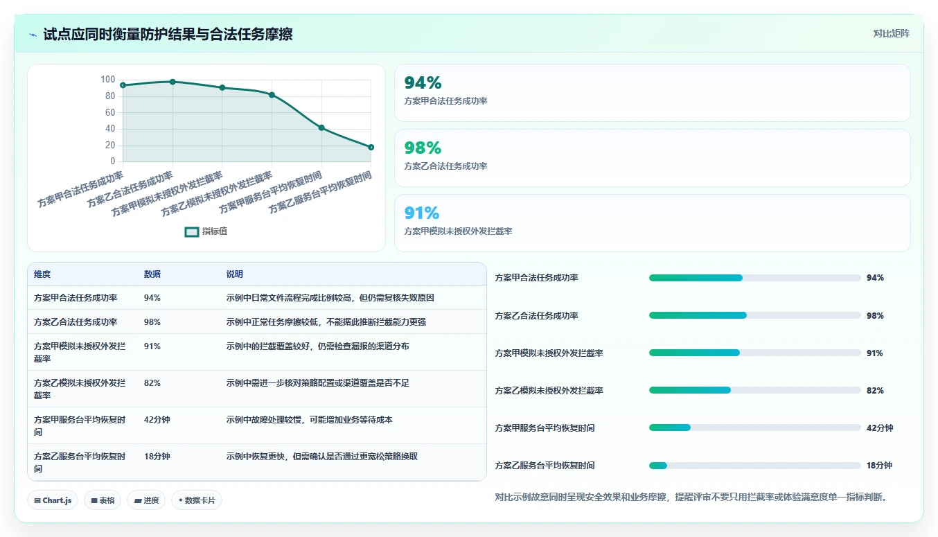Click the chart data point for 方案甲合法任务成功率
This screenshot has width=938, height=537.
point(123,85)
